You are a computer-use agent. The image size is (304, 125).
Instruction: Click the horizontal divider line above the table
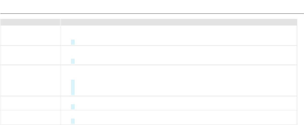pos(152,13)
